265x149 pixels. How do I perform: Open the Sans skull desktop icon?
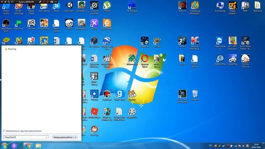69,24
